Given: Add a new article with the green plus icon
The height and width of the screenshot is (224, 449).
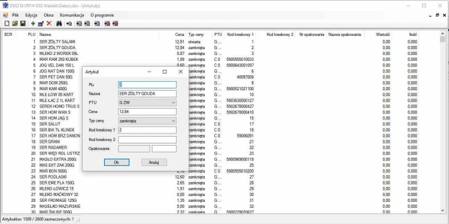Looking at the screenshot, I should click(x=33, y=24).
